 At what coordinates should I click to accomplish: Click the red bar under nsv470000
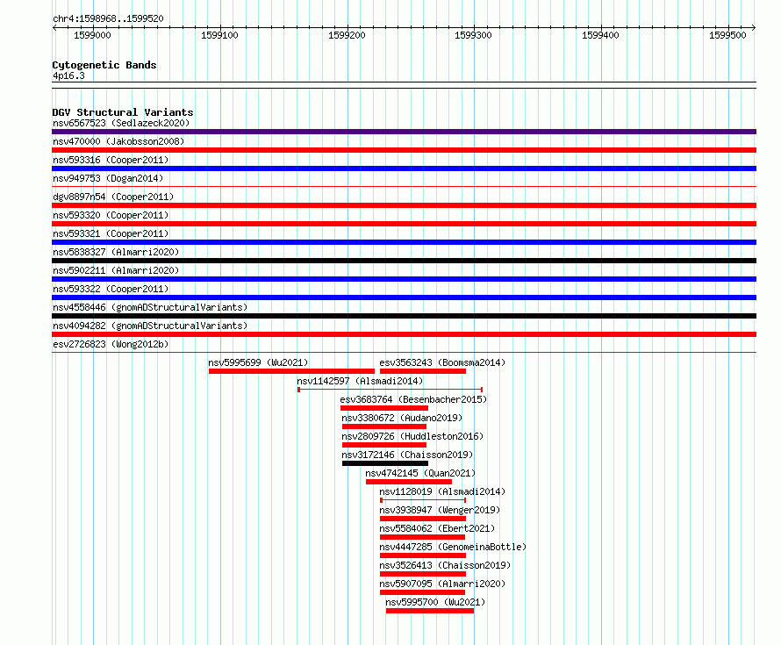[404, 150]
